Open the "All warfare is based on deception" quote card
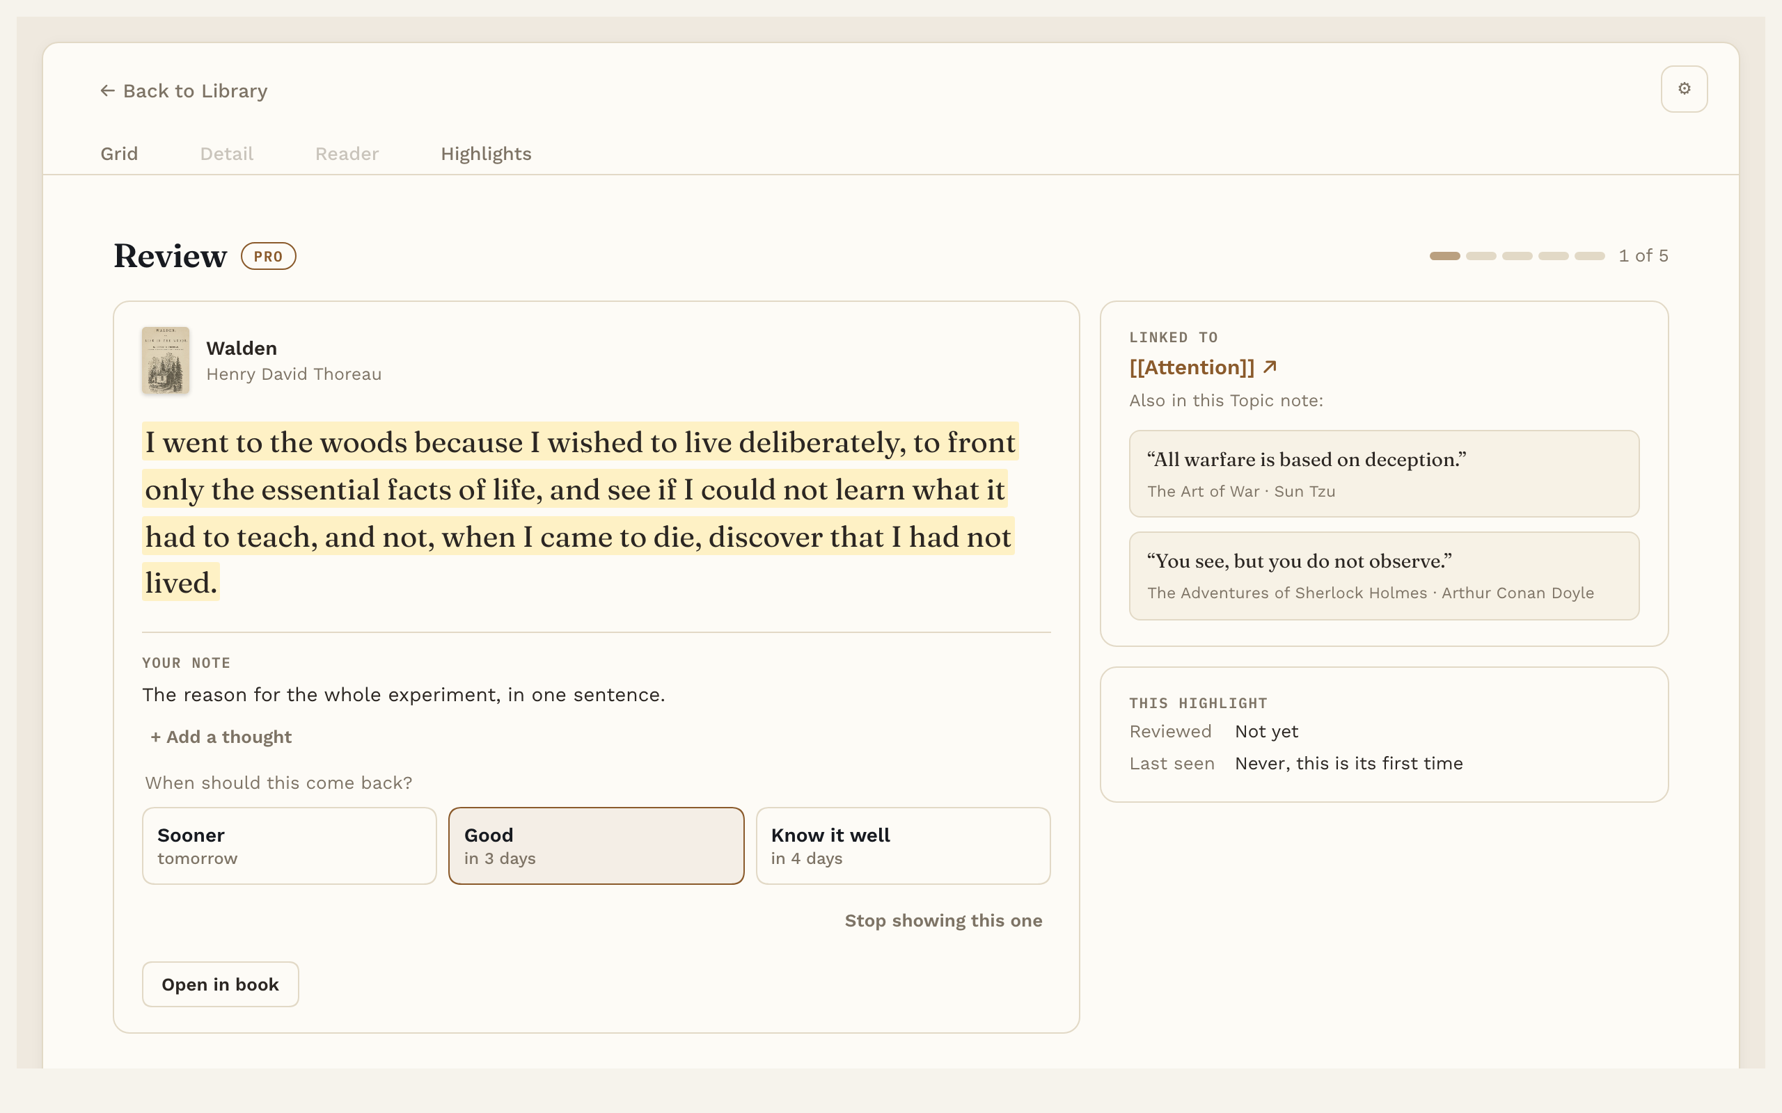 (1384, 474)
